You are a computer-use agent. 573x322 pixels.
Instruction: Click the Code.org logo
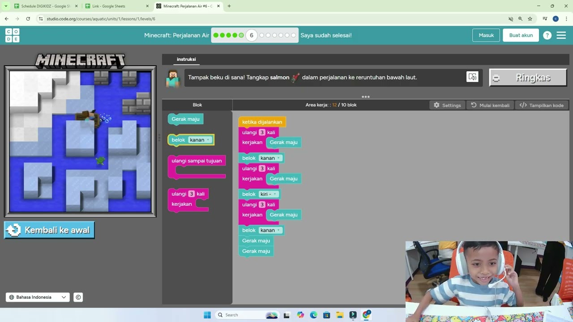tap(12, 35)
